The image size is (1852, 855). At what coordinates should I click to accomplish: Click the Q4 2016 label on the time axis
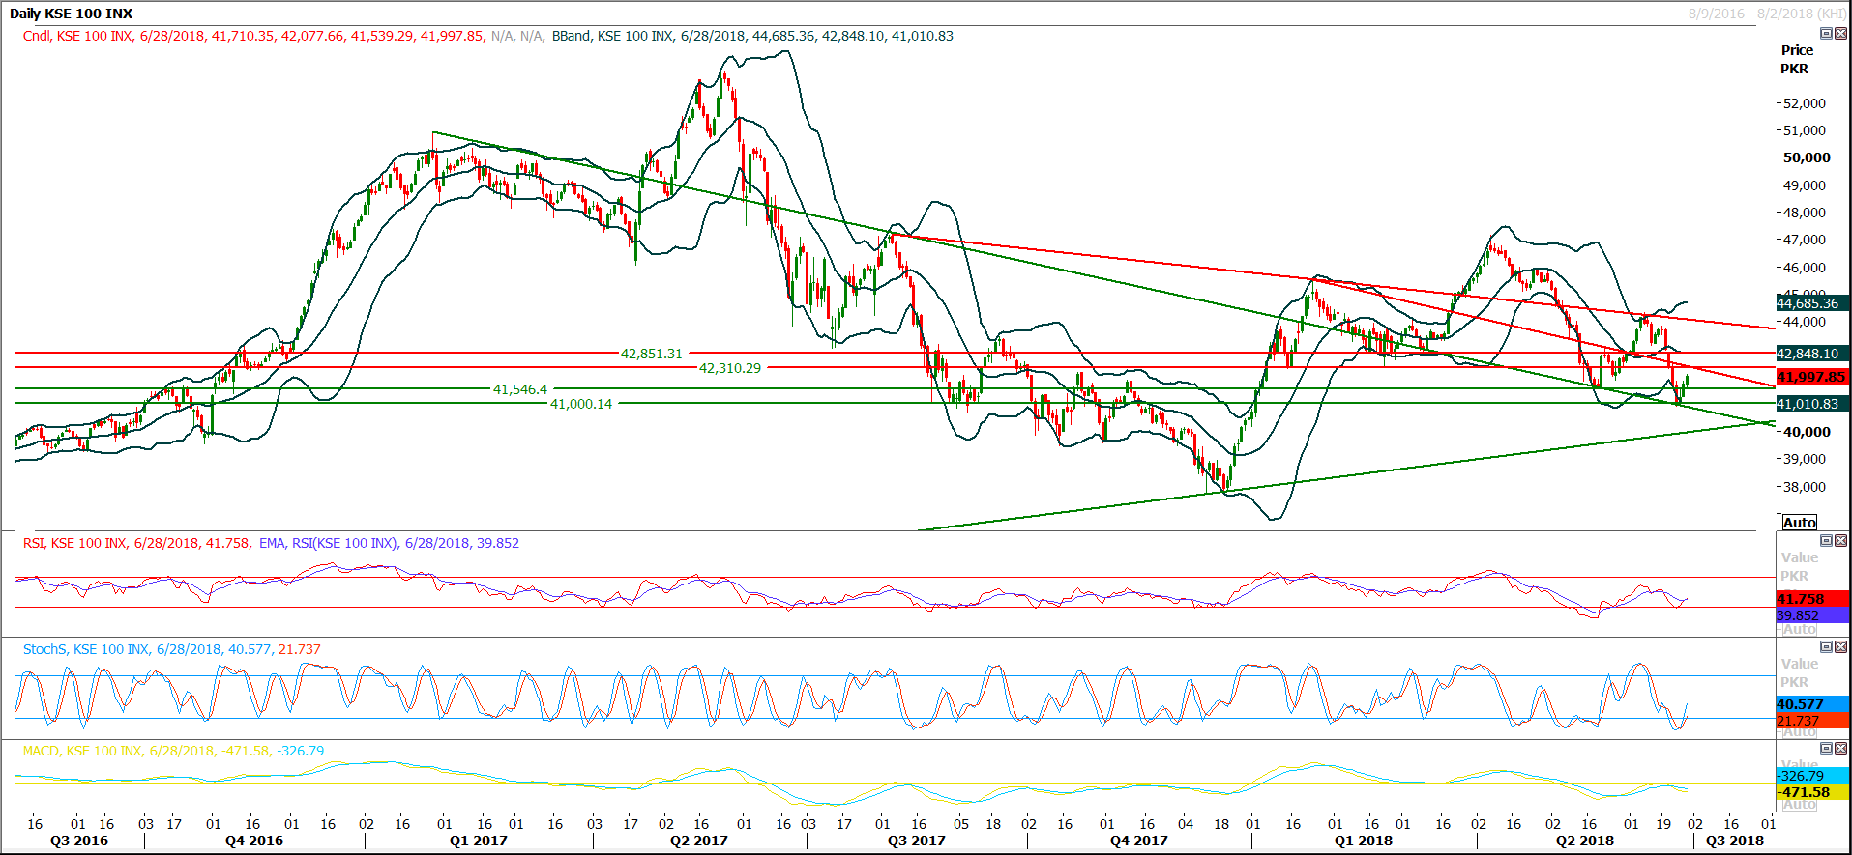click(254, 841)
